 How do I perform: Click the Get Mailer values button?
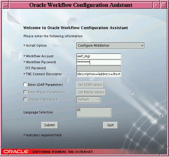pyautogui.click(x=91, y=92)
